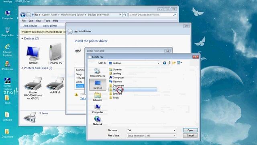Select Computer entry in the file list
The image size is (257, 145).
(x=116, y=77)
